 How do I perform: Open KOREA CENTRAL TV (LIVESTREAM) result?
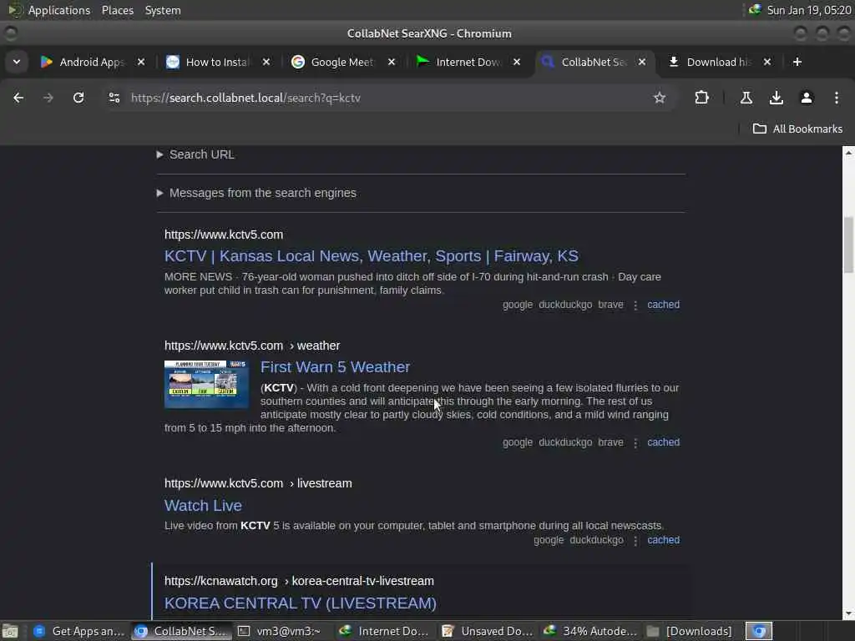point(300,603)
